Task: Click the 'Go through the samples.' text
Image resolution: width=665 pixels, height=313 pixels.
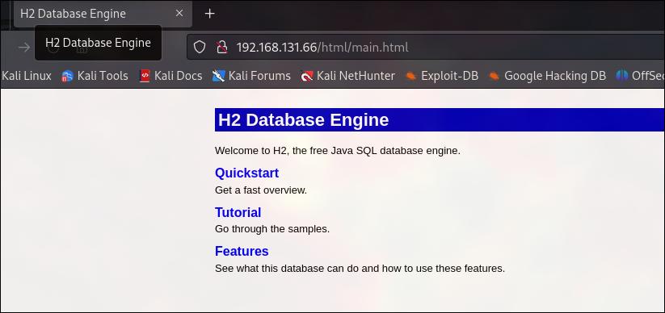Action: tap(272, 229)
